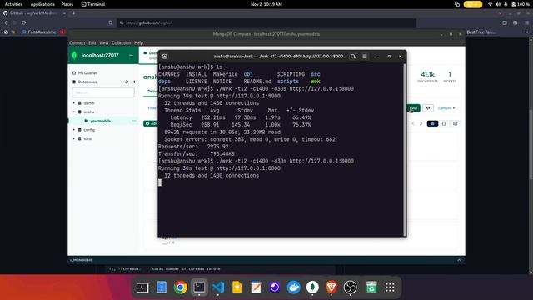533x300 pixels.
Task: Open Docker Desktop from the dock
Action: pyautogui.click(x=294, y=287)
